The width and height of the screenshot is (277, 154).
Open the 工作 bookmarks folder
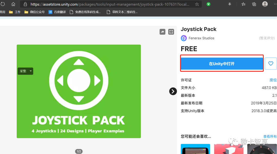15,12
